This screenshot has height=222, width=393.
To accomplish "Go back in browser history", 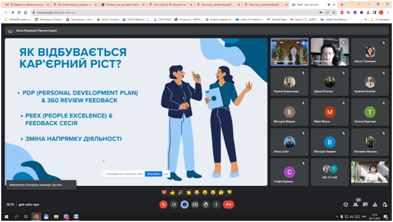I will [6, 12].
